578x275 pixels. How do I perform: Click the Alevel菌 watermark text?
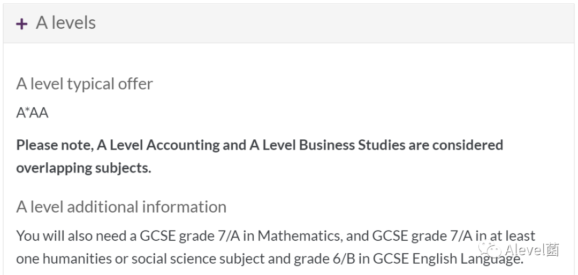pyautogui.click(x=532, y=250)
